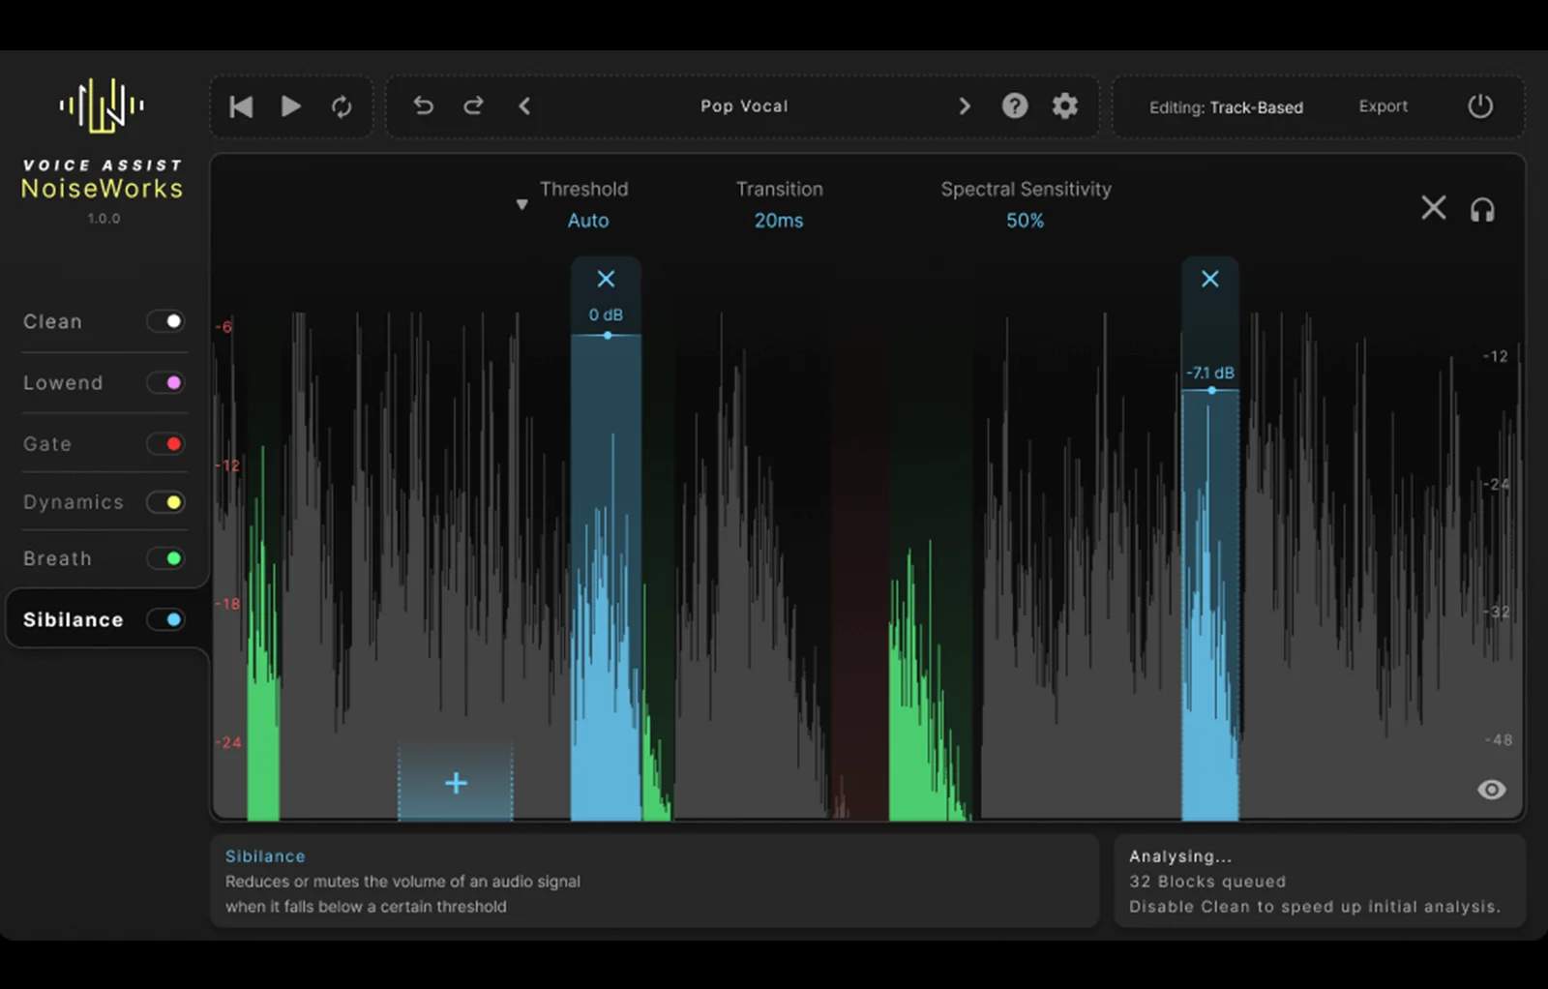This screenshot has width=1548, height=989.
Task: Open the Threshold dropdown arrow
Action: pyautogui.click(x=521, y=204)
